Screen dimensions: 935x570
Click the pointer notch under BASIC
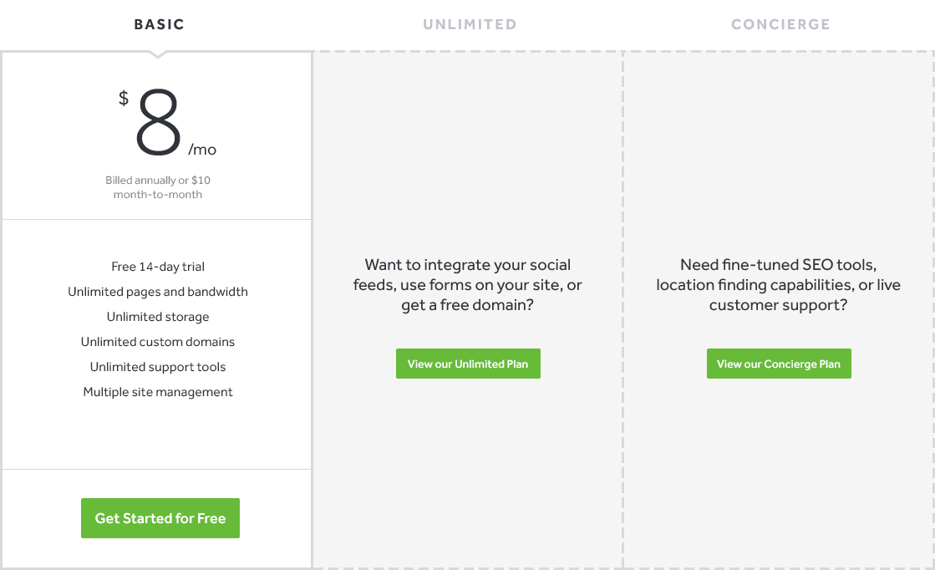coord(158,54)
